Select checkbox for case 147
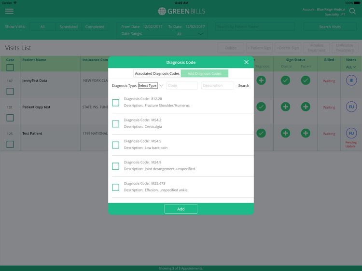362x271 pixels. coord(10,91)
